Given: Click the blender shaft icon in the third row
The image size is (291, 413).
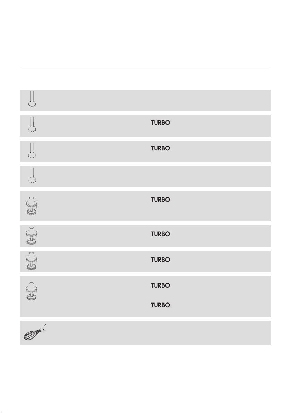Looking at the screenshot, I should tap(32, 151).
